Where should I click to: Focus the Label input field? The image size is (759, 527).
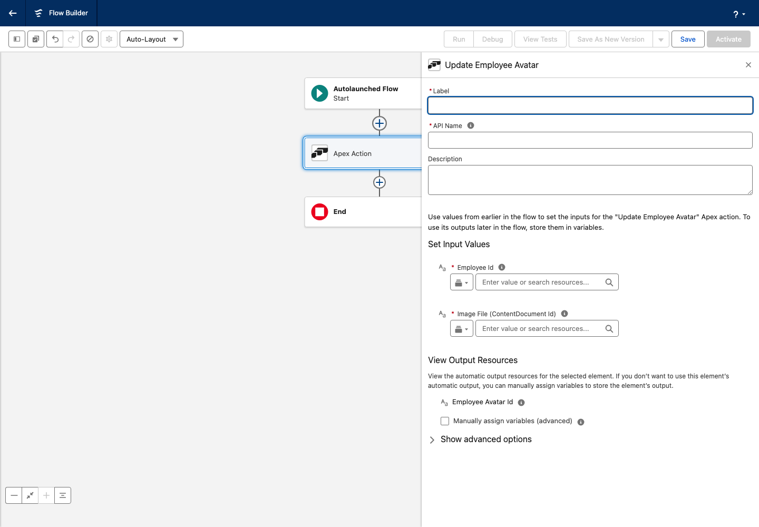[590, 105]
